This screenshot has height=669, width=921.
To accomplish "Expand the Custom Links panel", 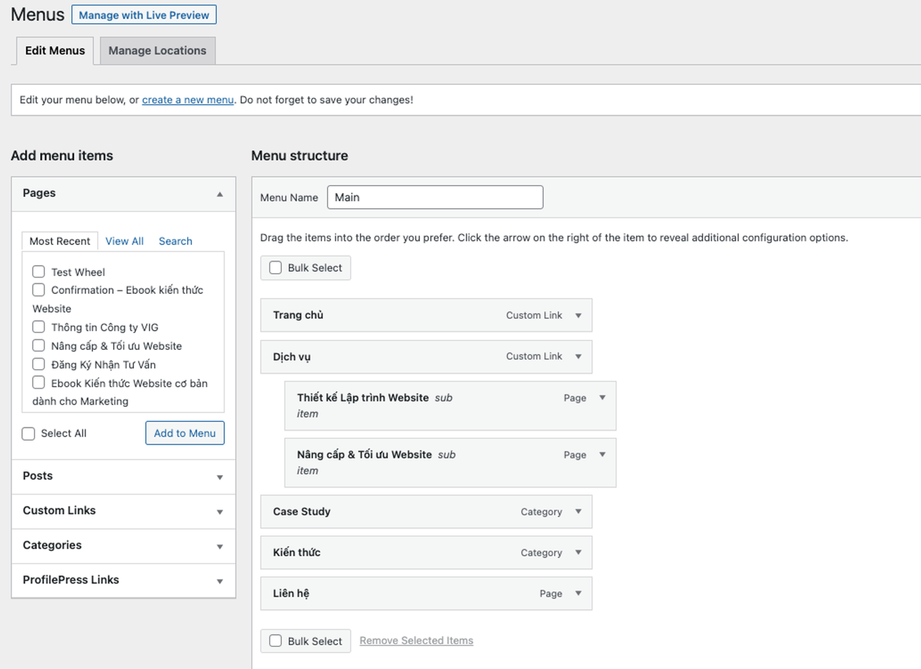I will coord(219,512).
